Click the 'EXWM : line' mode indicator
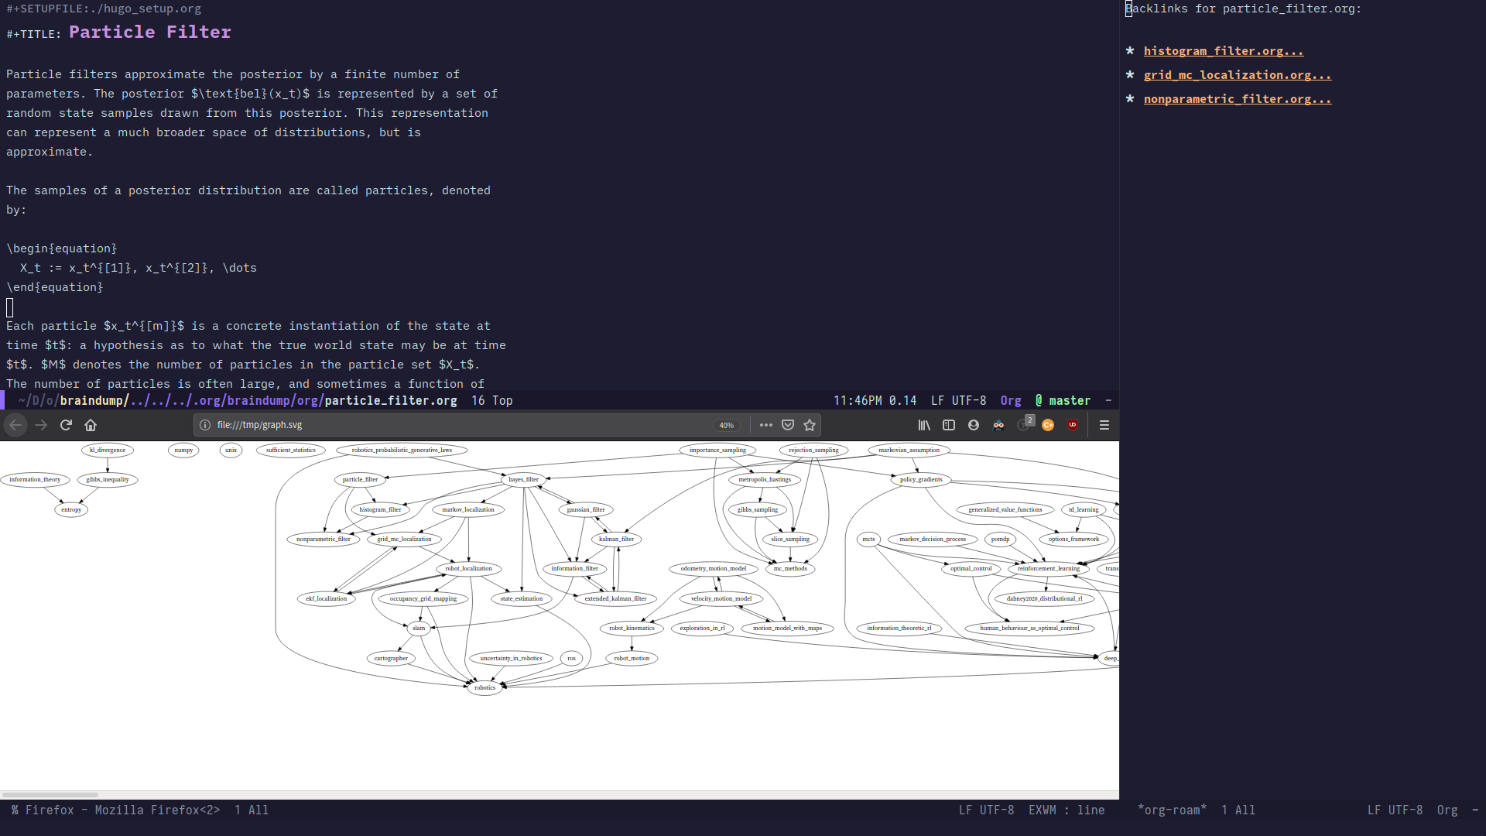Screen dimensions: 1486x836 click(1067, 810)
